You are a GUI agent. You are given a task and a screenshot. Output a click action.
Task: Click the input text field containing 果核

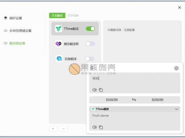[x=135, y=83]
